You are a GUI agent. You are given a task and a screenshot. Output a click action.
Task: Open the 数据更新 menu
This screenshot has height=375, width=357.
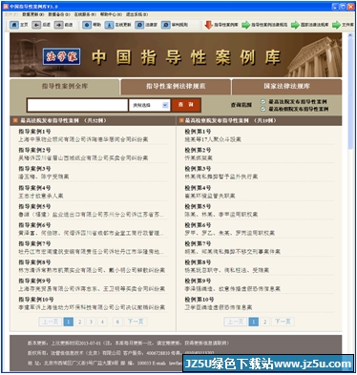pyautogui.click(x=33, y=14)
